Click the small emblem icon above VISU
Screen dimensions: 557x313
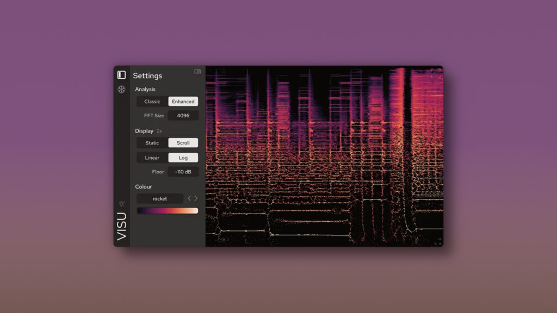tap(121, 204)
